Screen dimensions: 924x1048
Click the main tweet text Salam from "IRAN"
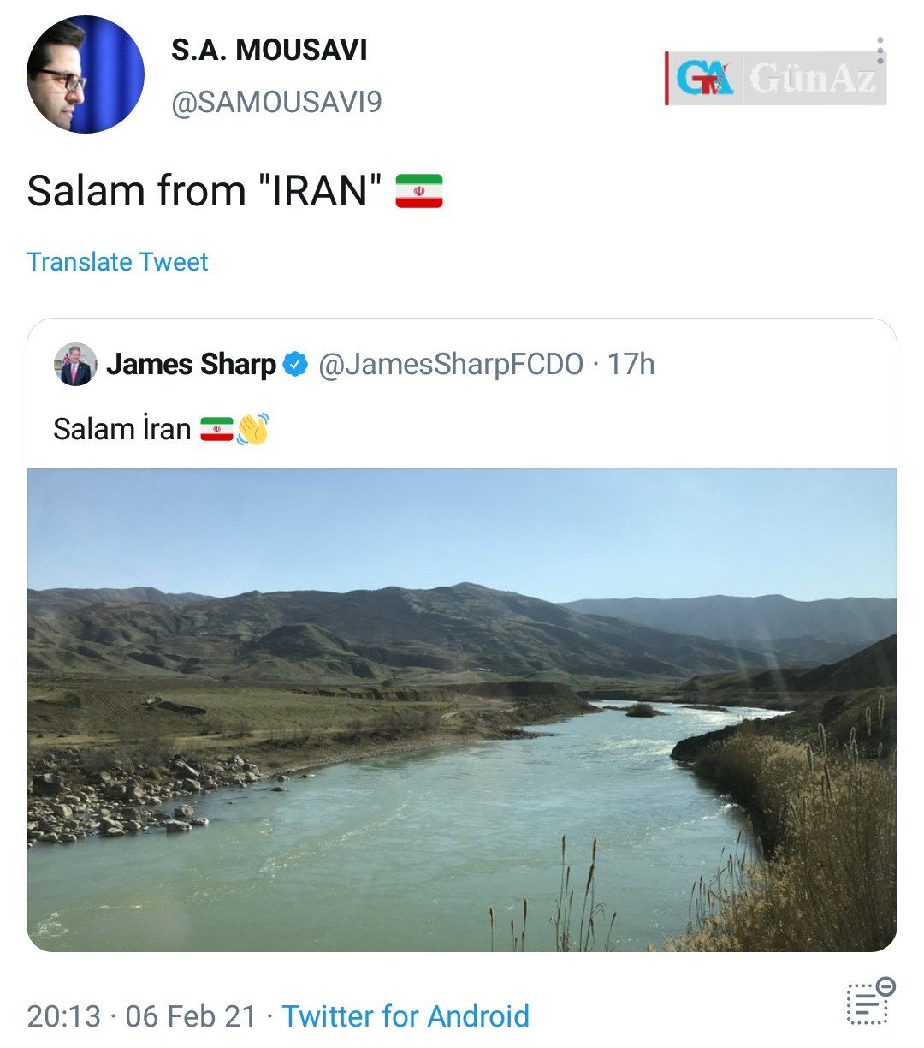coord(204,191)
